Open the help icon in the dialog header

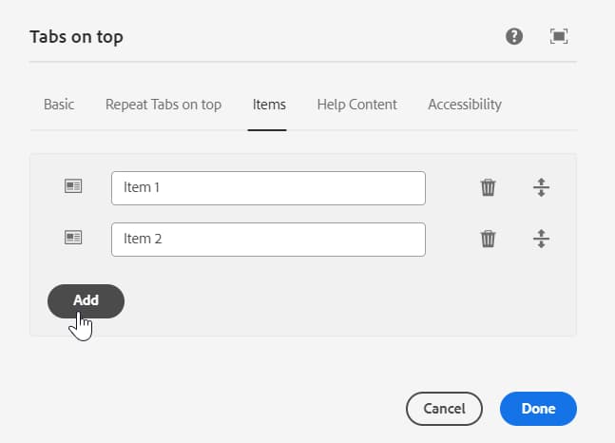[x=514, y=37]
